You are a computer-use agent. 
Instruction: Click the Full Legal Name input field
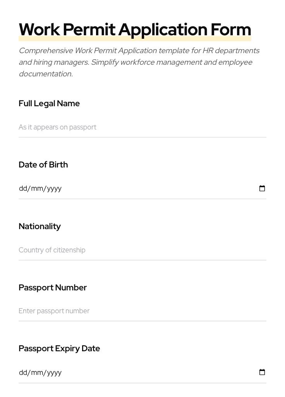(116, 127)
